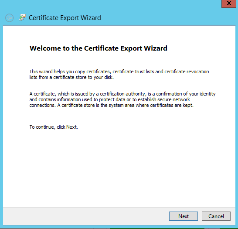Click the "Certificate Export Wizard" title text
This screenshot has width=238, height=229.
click(x=65, y=18)
